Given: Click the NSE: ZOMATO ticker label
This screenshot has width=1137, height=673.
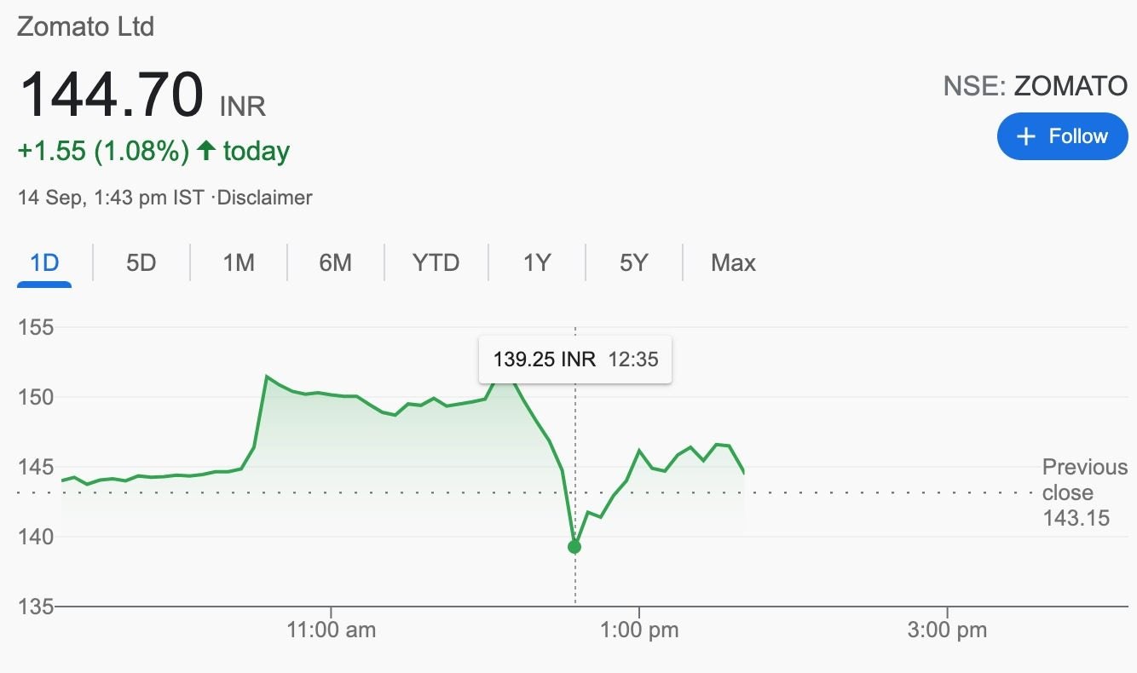Looking at the screenshot, I should (1036, 85).
